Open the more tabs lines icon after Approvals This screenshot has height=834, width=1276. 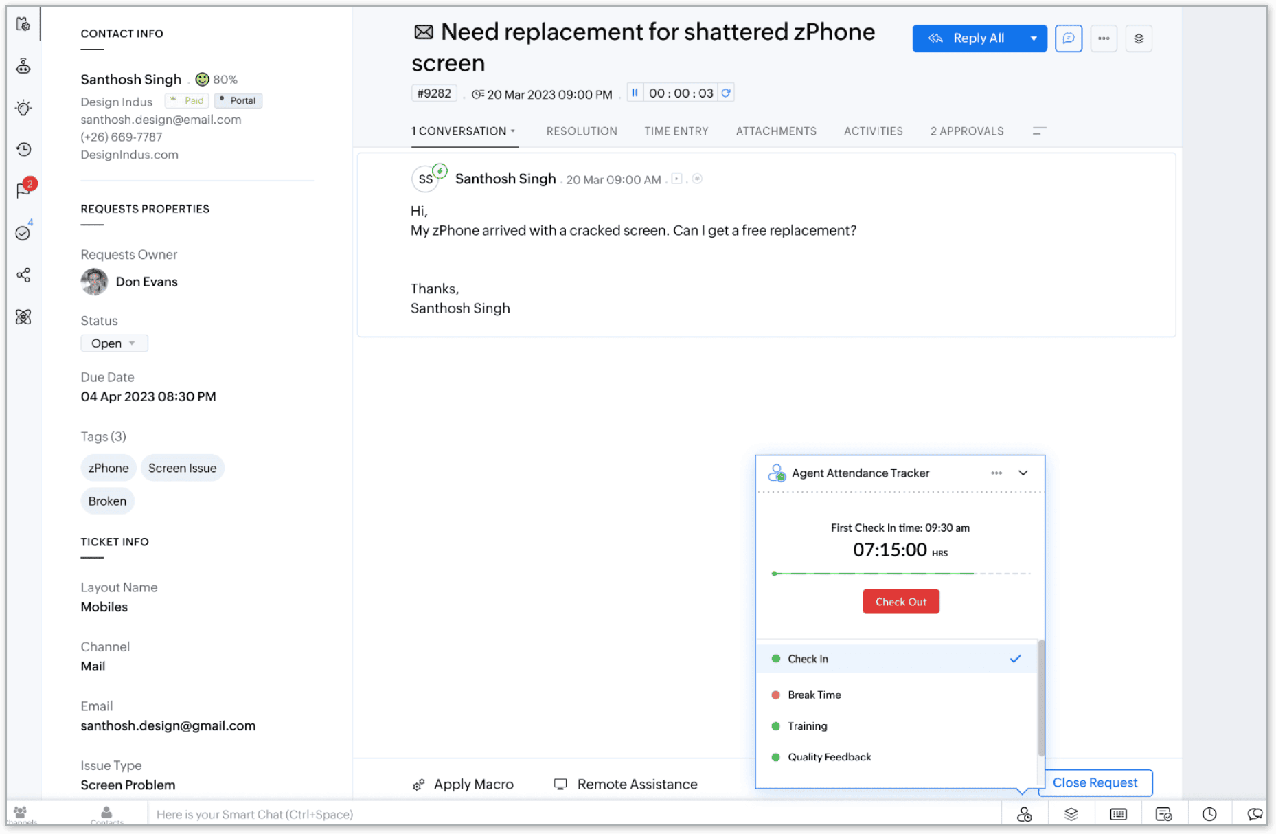pyautogui.click(x=1039, y=131)
